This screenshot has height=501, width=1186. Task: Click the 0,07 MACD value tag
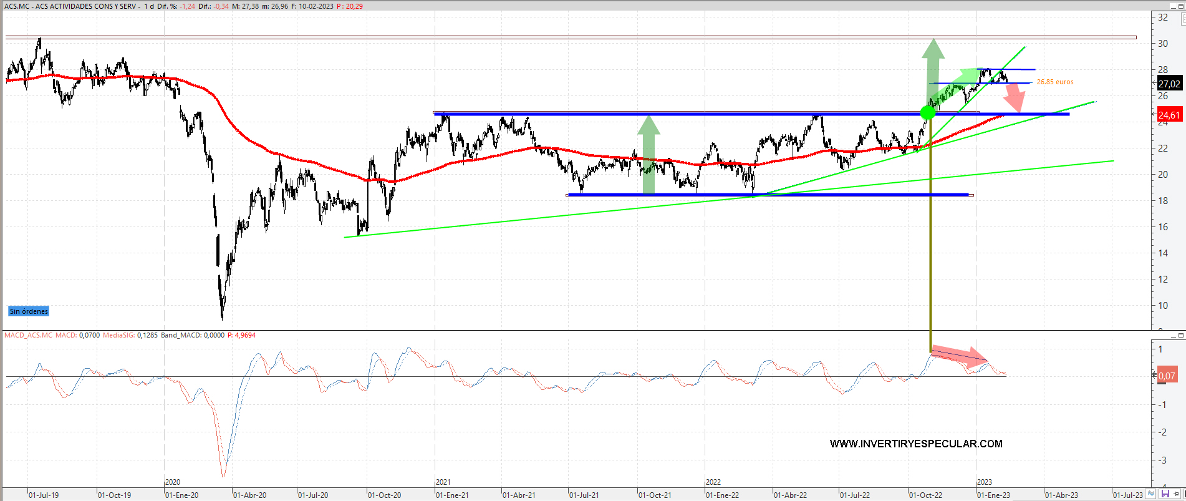pyautogui.click(x=1167, y=376)
